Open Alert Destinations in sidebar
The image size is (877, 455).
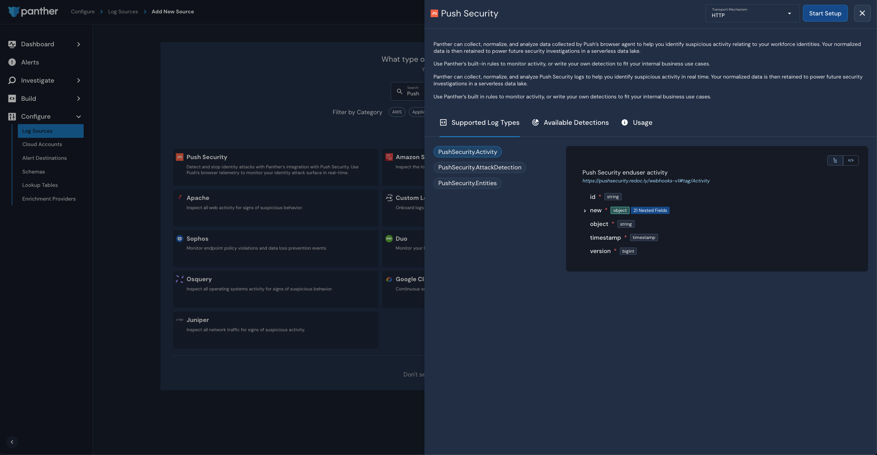pos(45,158)
